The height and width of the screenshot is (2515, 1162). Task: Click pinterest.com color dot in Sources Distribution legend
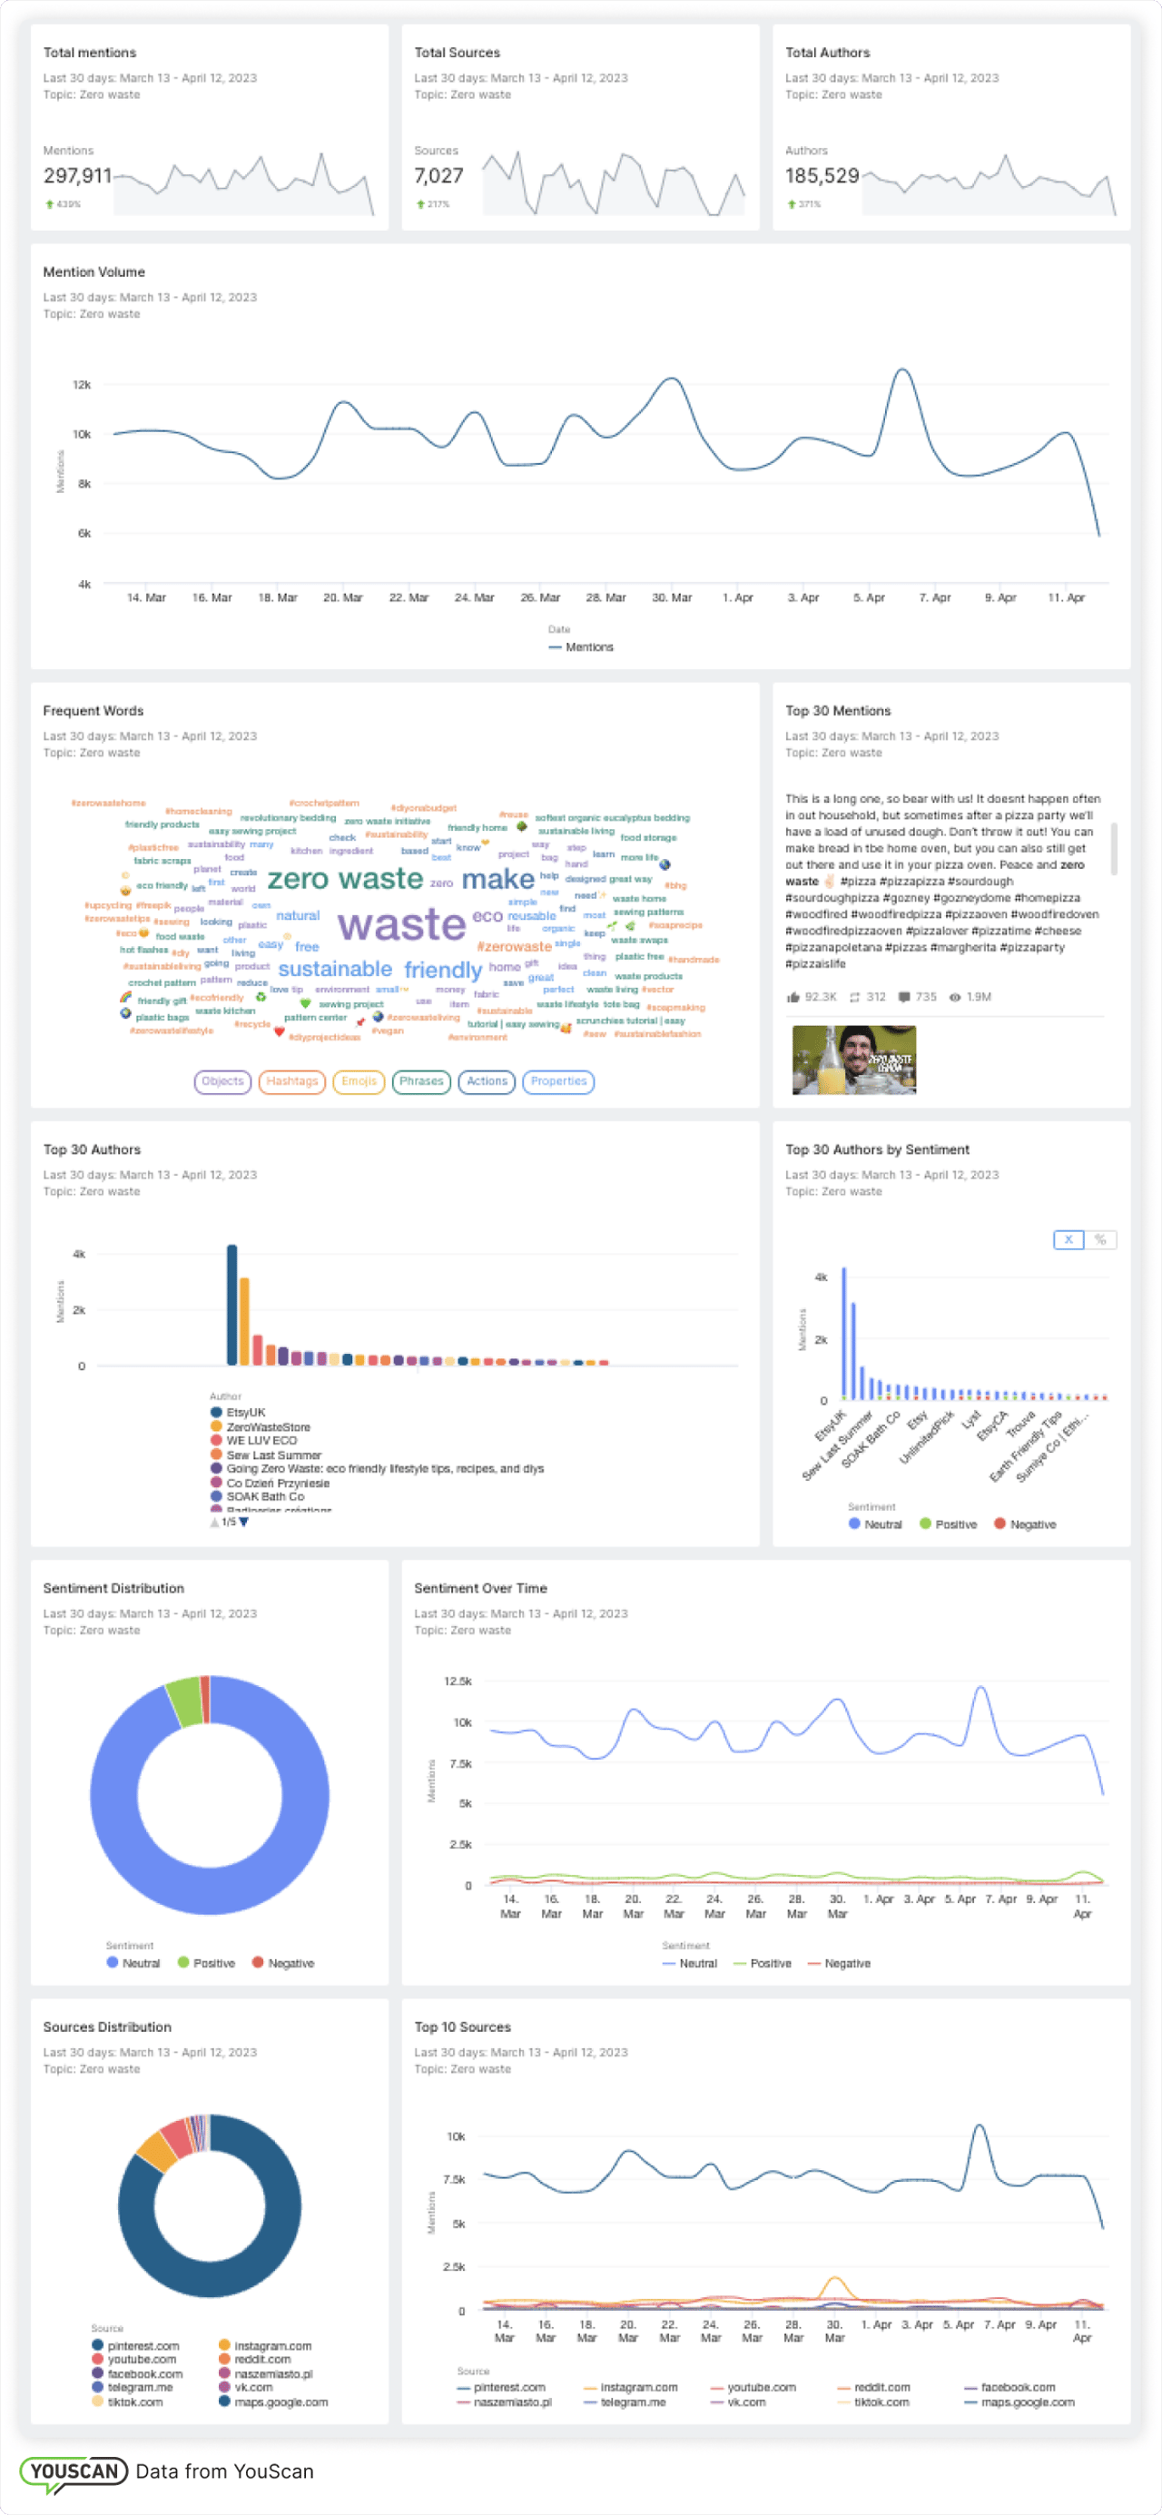(98, 2345)
